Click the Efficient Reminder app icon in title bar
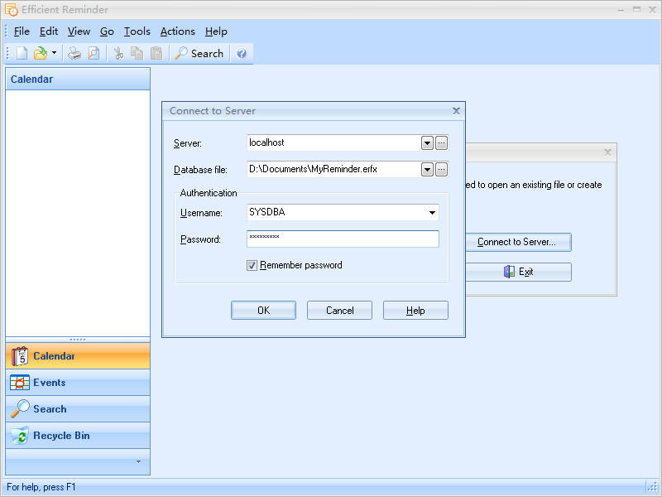Image resolution: width=662 pixels, height=497 pixels. [x=11, y=9]
